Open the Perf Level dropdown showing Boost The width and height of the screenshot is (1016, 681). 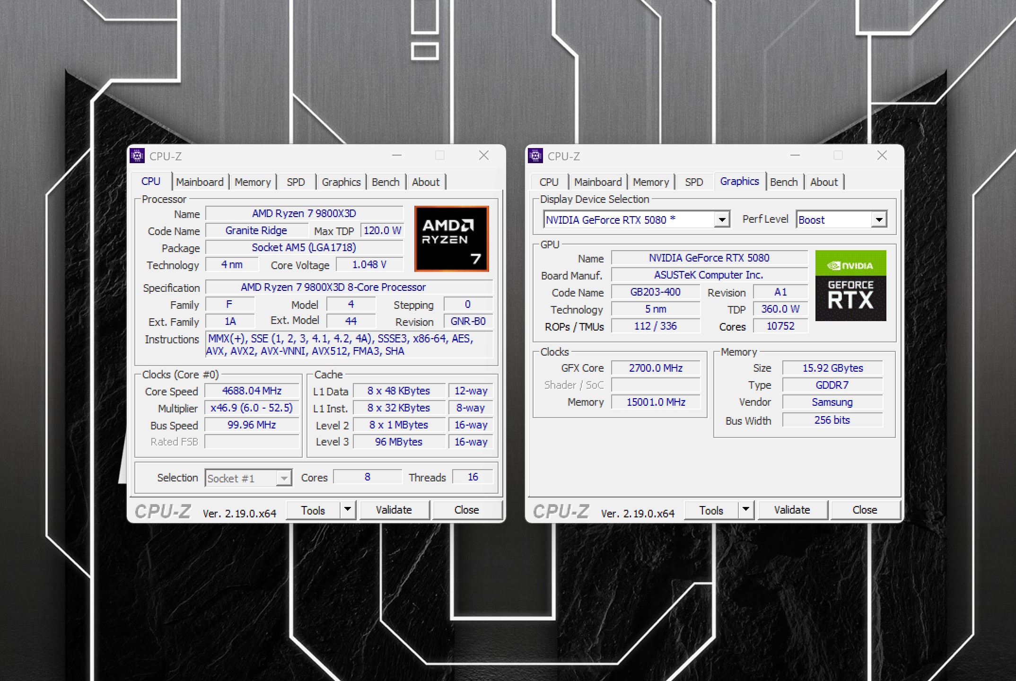(879, 220)
